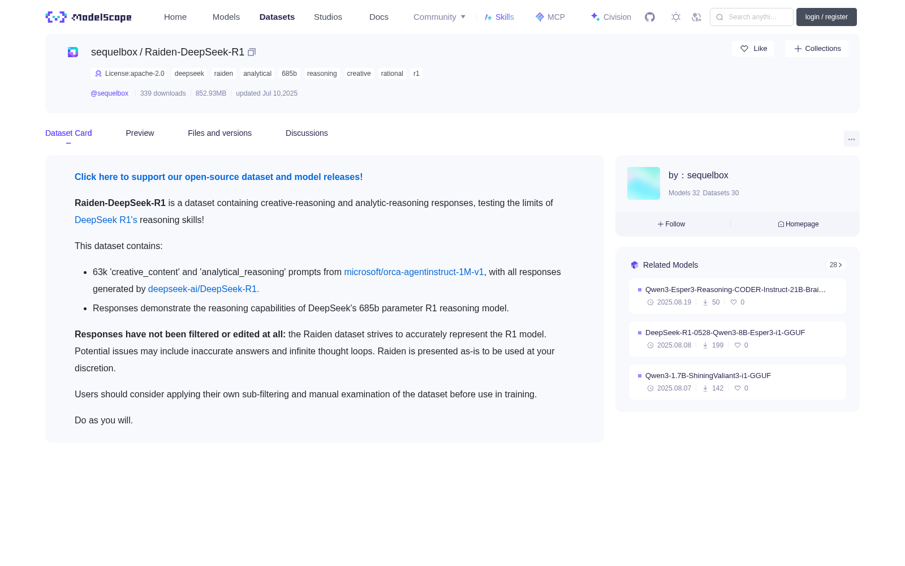Click the search anything input field
905x566 pixels.
[752, 17]
